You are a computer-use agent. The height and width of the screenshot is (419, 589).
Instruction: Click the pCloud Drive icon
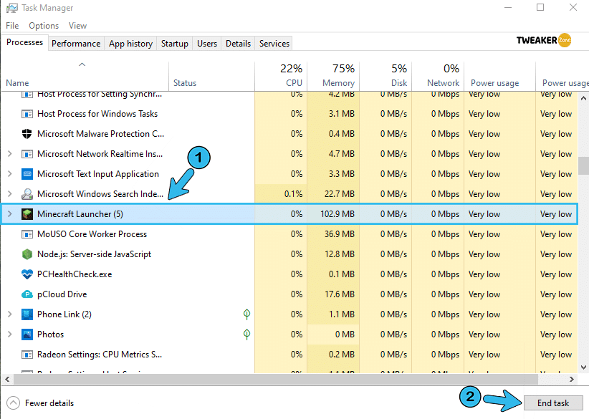[x=27, y=294]
